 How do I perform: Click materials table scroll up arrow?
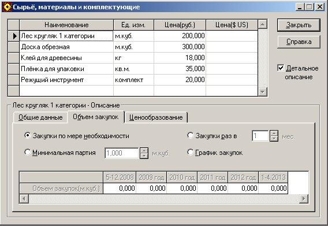(x=263, y=24)
